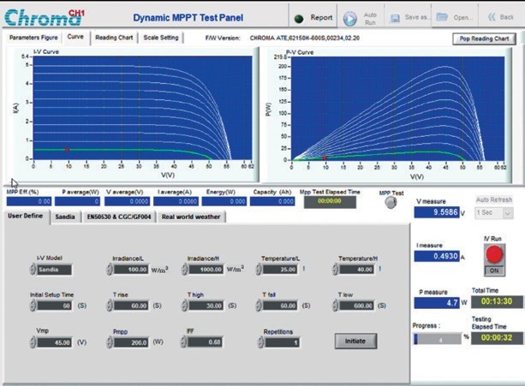Click the T low 600.00 field
This screenshot has width=525, height=386.
point(356,306)
